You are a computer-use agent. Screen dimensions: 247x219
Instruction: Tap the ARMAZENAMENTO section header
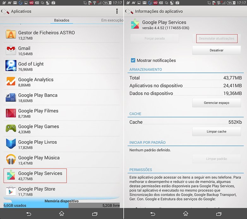pos(146,70)
